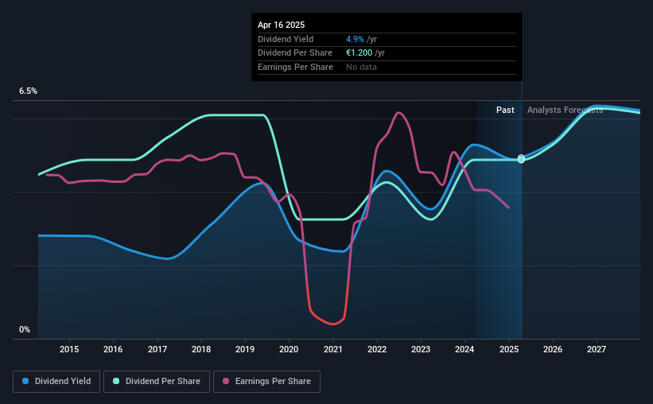
Task: Click the 6.5% y-axis top label
Action: (x=28, y=91)
